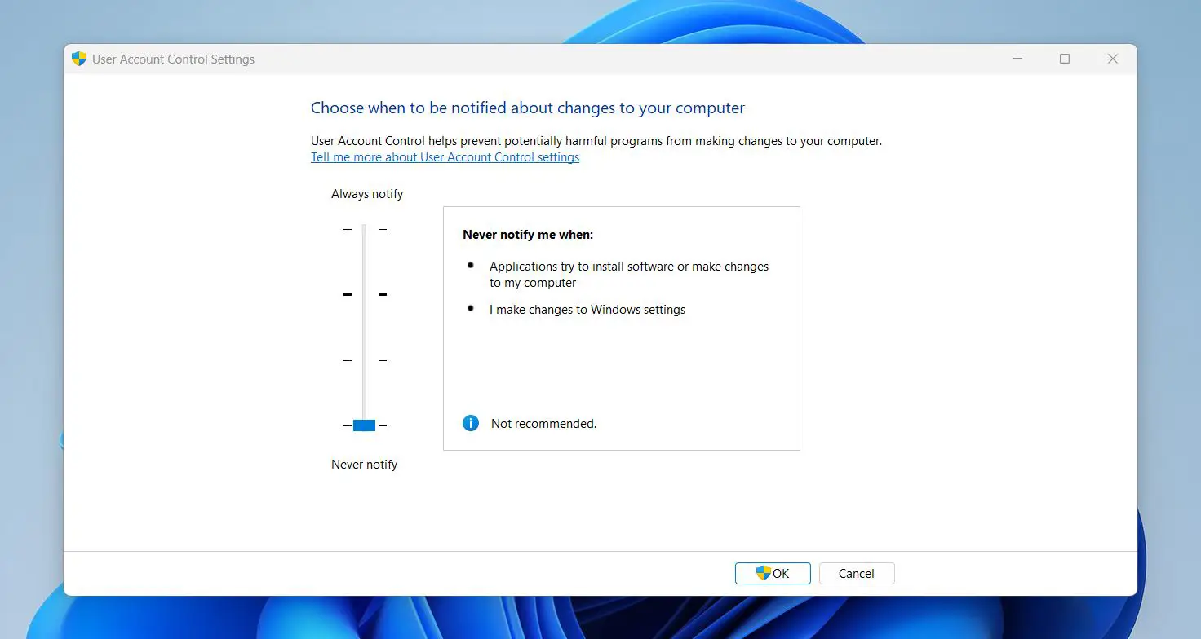The image size is (1201, 639).
Task: Minimize the User Account Control Settings window
Action: (x=1017, y=59)
